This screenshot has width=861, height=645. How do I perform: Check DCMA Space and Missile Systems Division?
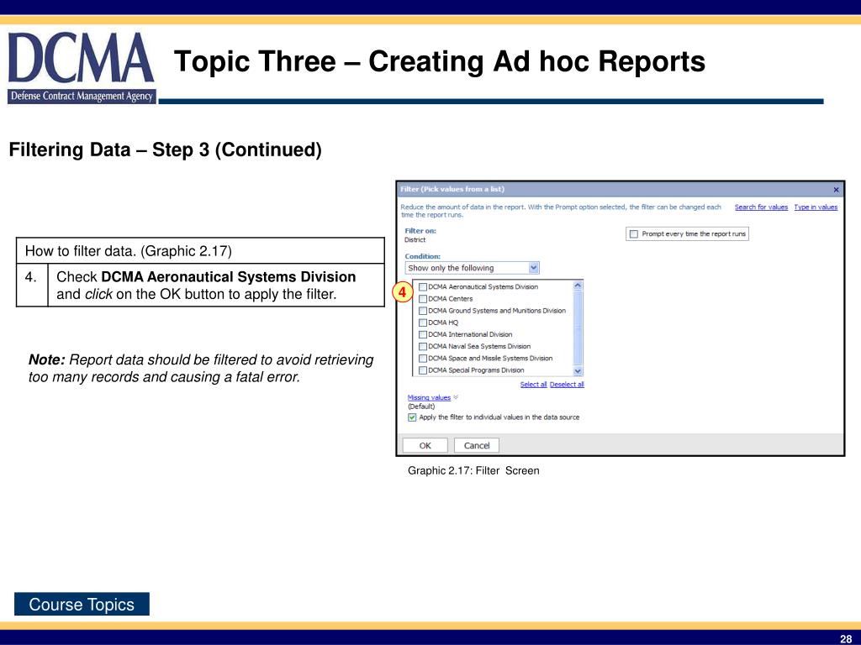(423, 359)
